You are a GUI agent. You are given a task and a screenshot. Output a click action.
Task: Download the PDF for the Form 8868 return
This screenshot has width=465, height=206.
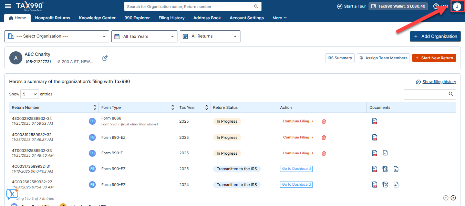[374, 121]
